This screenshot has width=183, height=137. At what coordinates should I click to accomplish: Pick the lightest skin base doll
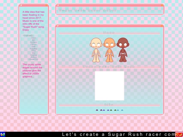coord(96,50)
